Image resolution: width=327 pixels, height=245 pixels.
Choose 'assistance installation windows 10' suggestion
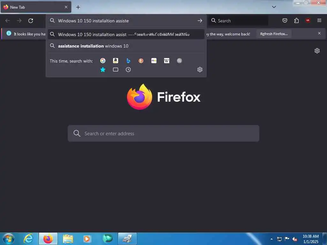click(x=126, y=46)
